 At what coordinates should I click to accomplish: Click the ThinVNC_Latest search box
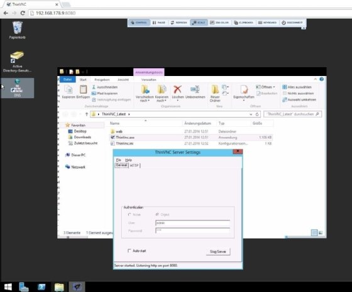pyautogui.click(x=292, y=114)
